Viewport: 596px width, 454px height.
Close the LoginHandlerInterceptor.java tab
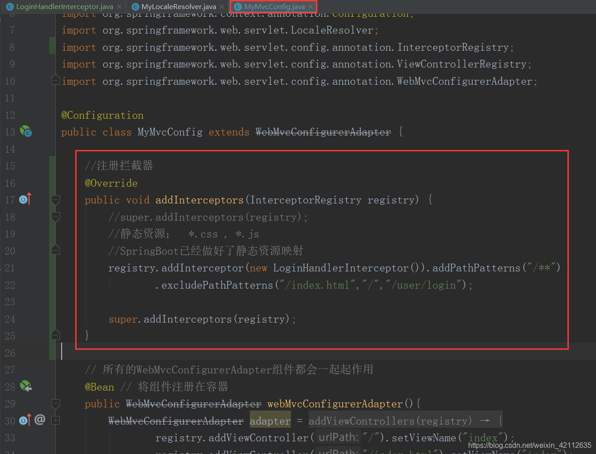pos(119,7)
